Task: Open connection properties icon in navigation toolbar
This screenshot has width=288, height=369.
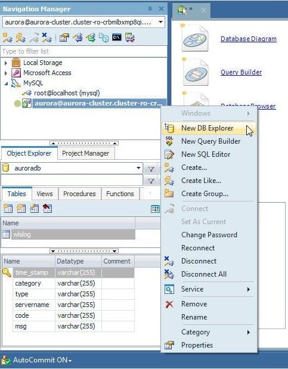Action: tap(64, 38)
